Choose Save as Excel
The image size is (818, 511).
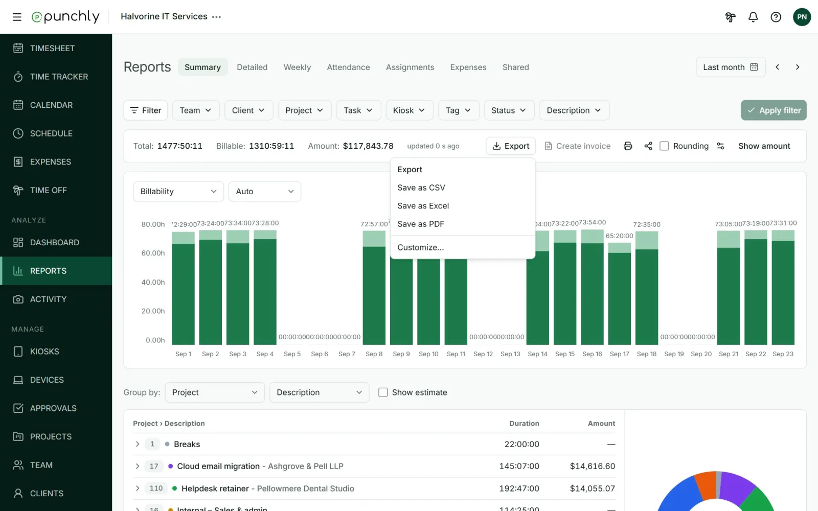463,206
